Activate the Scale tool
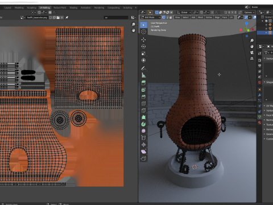Screen dimensions: 273x205 point(143,54)
